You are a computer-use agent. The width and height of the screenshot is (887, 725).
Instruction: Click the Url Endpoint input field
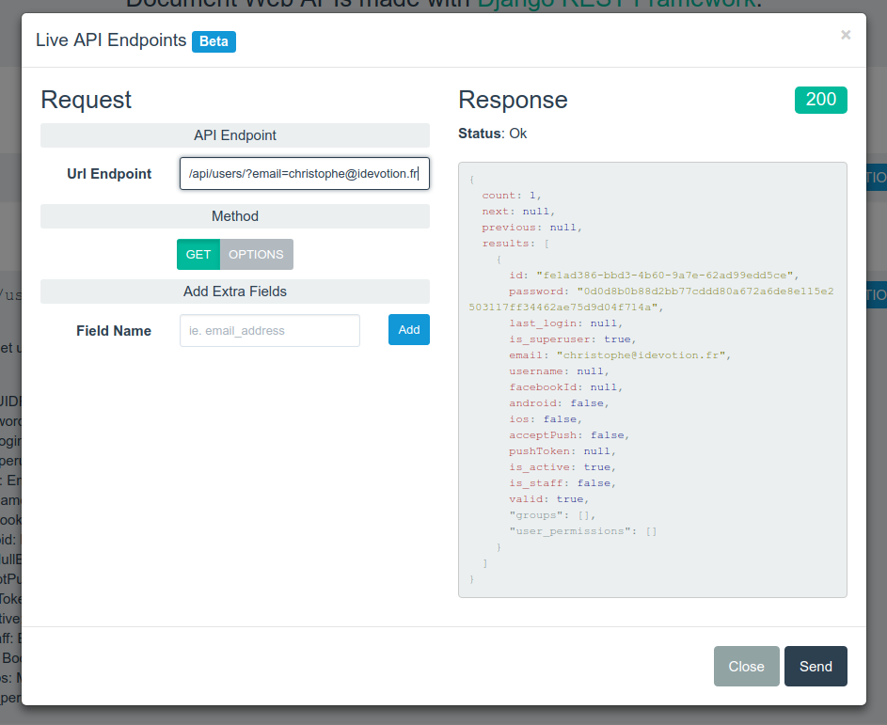click(305, 174)
